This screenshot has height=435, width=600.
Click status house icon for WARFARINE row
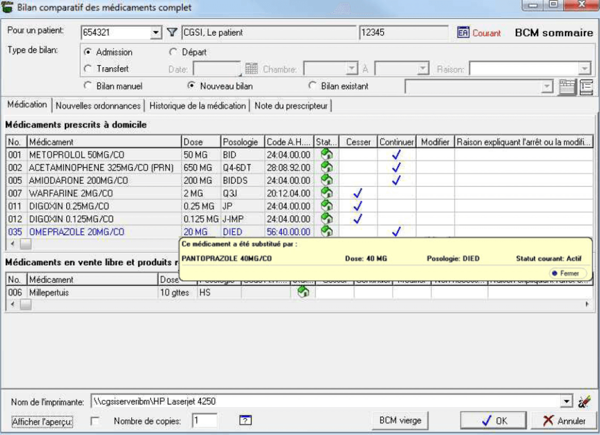click(x=326, y=193)
